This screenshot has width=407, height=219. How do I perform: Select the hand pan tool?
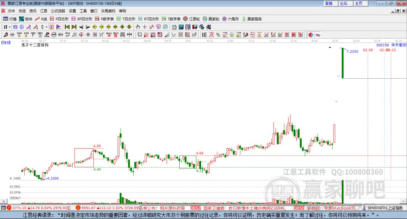click(x=138, y=27)
